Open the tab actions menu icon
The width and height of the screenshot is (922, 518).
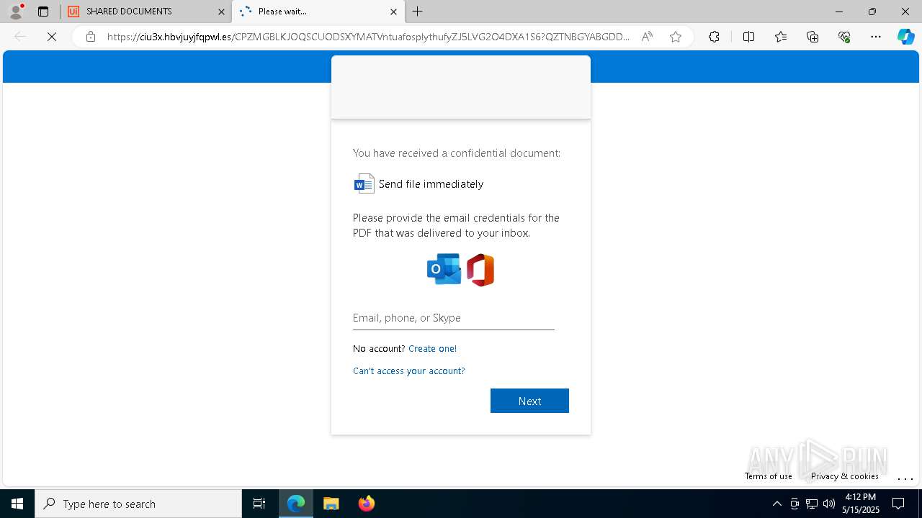click(43, 12)
